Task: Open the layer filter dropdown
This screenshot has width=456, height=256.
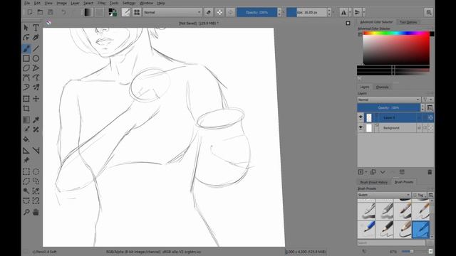Action: coord(427,100)
